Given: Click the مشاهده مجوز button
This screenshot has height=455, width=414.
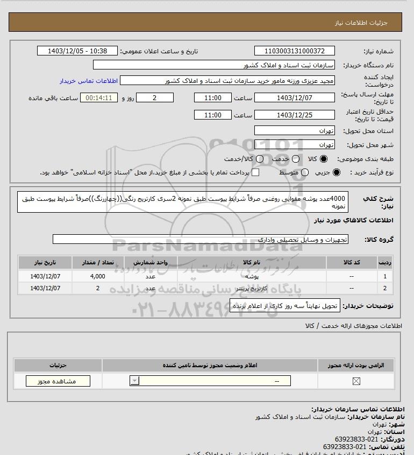Looking at the screenshot, I should pyautogui.click(x=58, y=381).
